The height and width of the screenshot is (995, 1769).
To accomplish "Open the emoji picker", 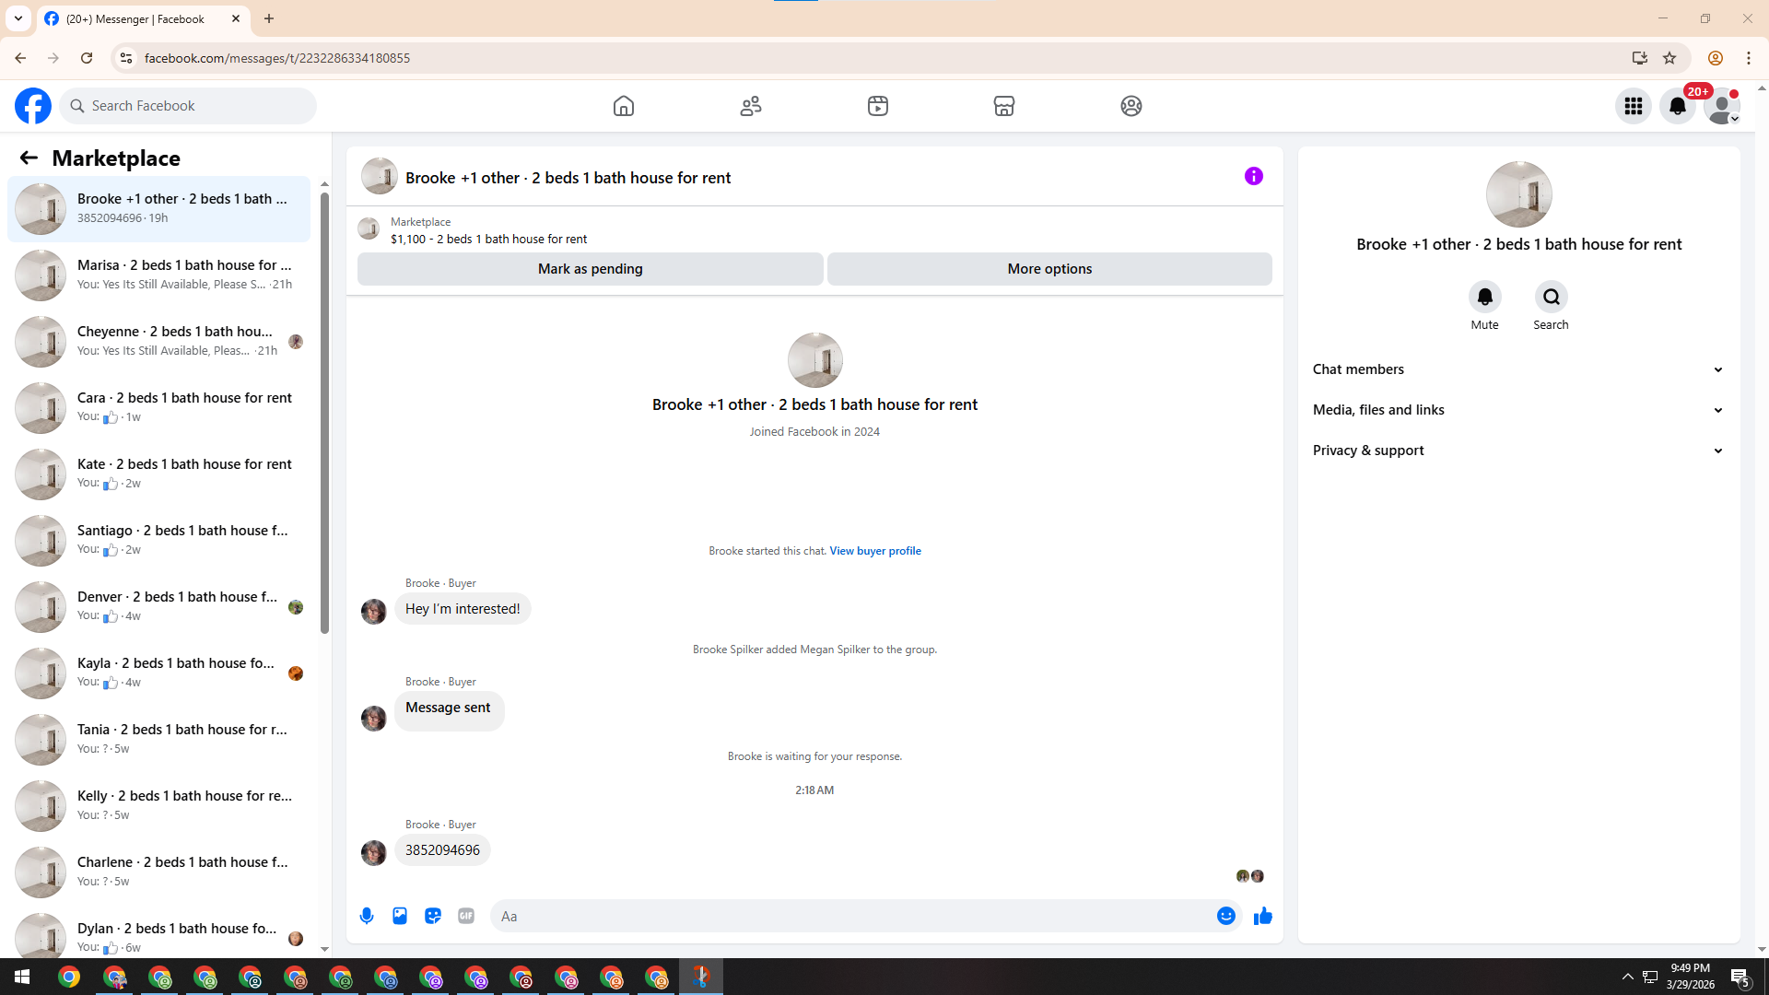I will click(1226, 916).
